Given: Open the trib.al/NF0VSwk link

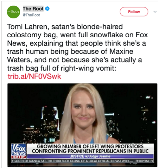Looking at the screenshot, I should click(34, 76).
